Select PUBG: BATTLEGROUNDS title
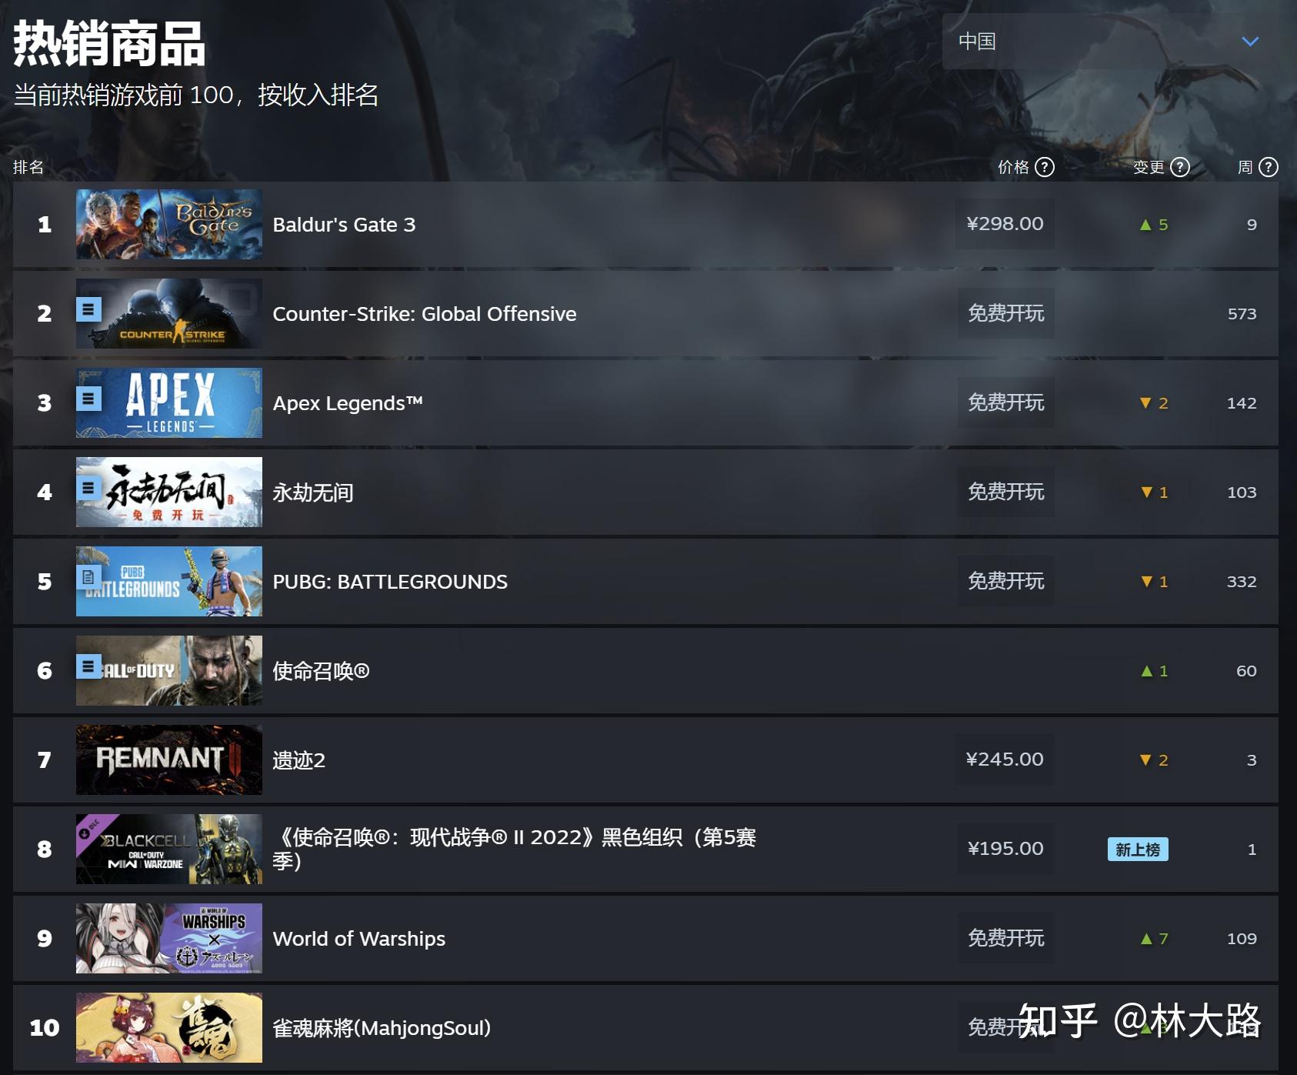 [390, 582]
